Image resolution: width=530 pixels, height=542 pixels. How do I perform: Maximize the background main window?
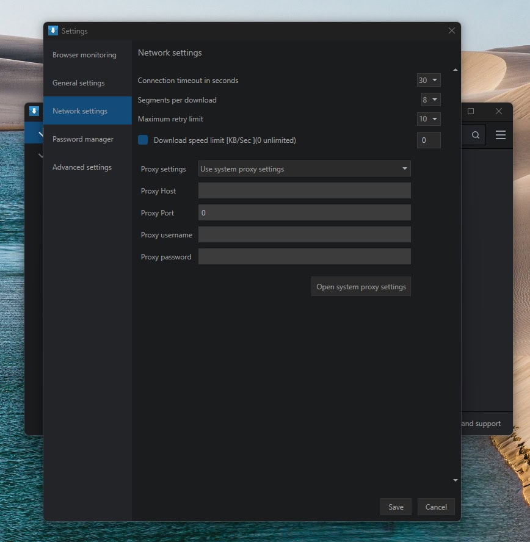tap(471, 111)
